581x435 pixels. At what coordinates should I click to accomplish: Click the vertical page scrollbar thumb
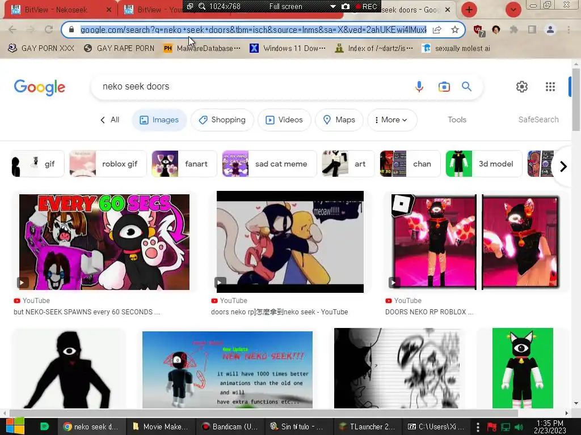[x=576, y=99]
